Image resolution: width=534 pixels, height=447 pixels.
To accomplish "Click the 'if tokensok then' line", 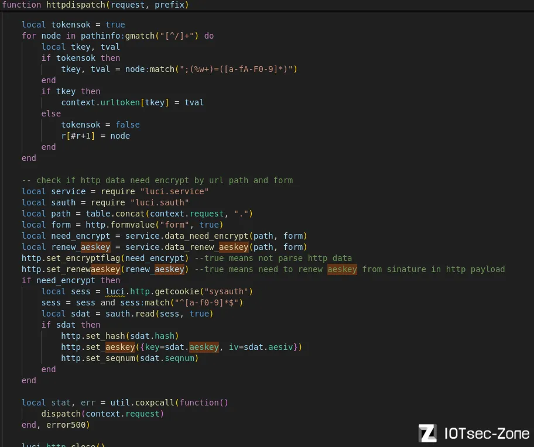I will (x=81, y=58).
